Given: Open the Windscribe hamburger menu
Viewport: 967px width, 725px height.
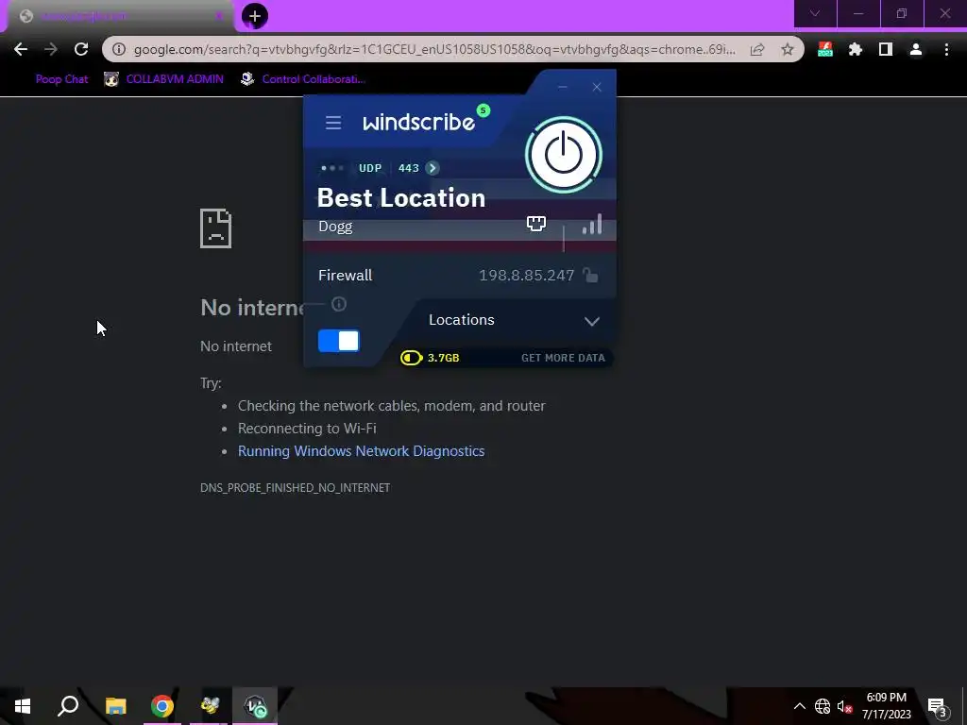Looking at the screenshot, I should tap(333, 123).
